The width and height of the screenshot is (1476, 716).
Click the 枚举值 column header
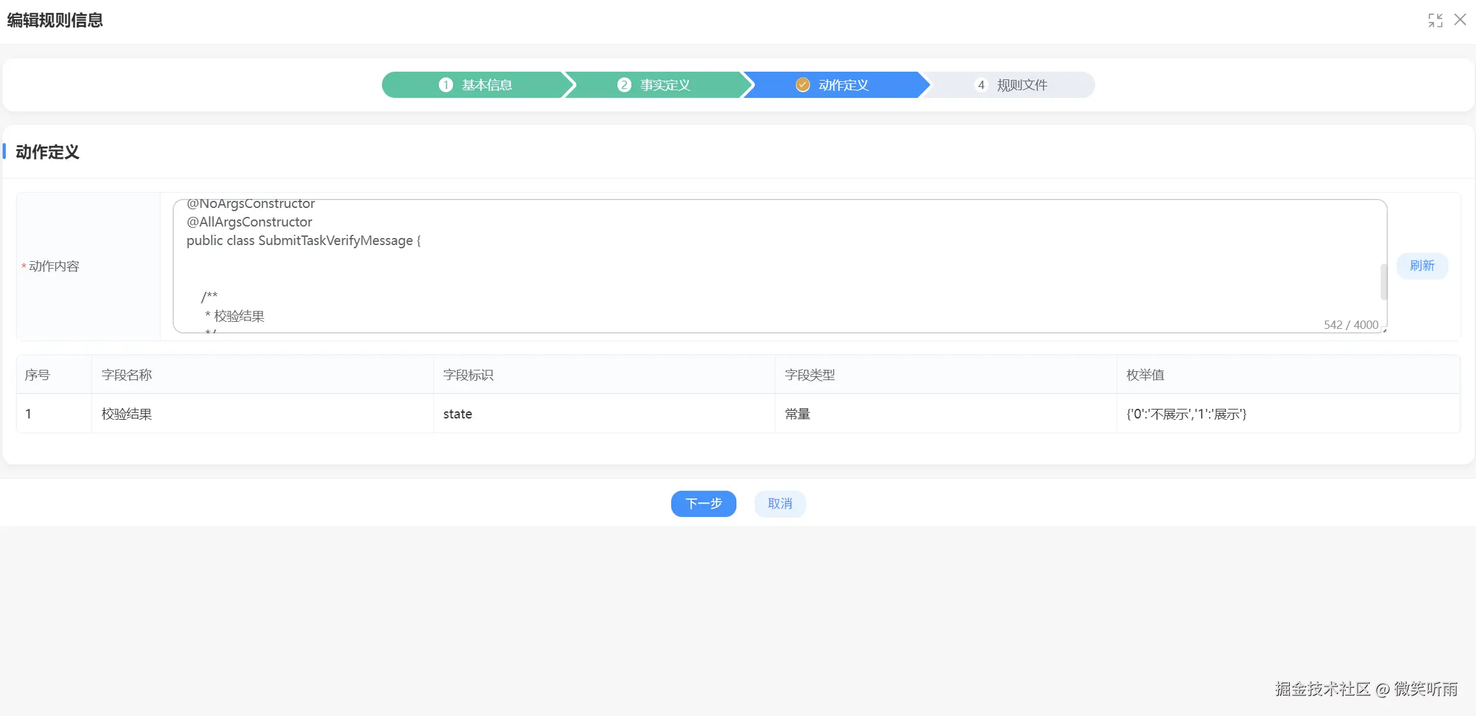click(1145, 375)
